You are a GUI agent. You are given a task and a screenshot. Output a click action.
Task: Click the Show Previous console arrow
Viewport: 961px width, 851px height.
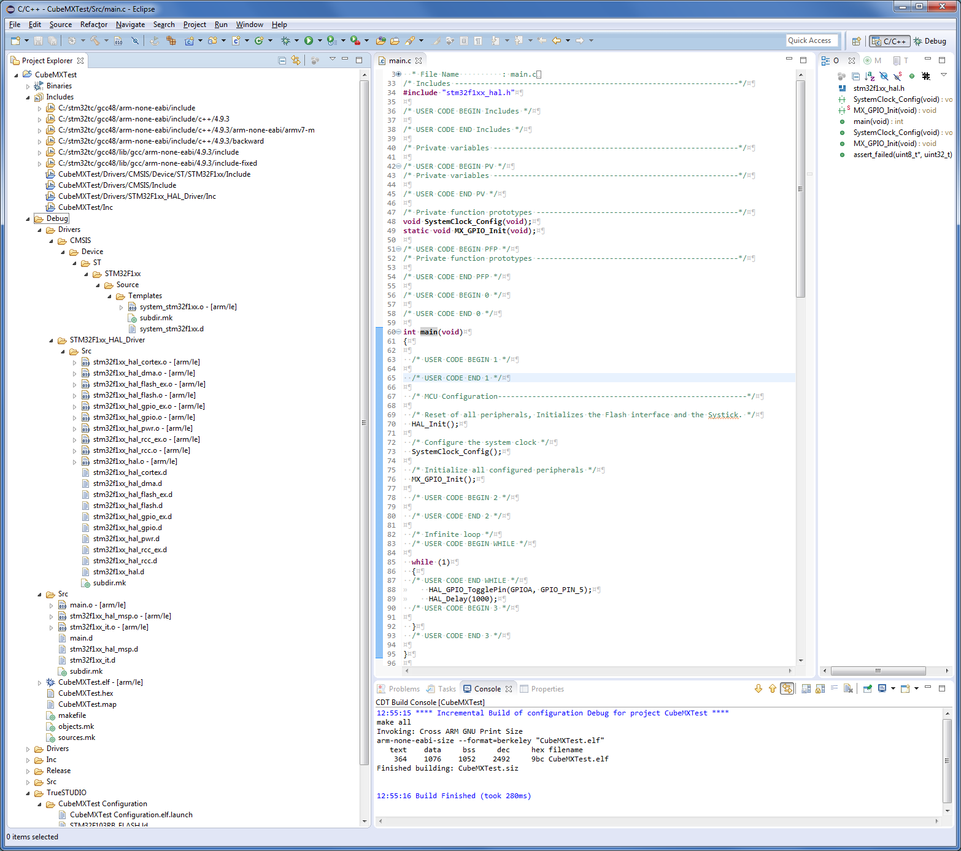coord(773,688)
